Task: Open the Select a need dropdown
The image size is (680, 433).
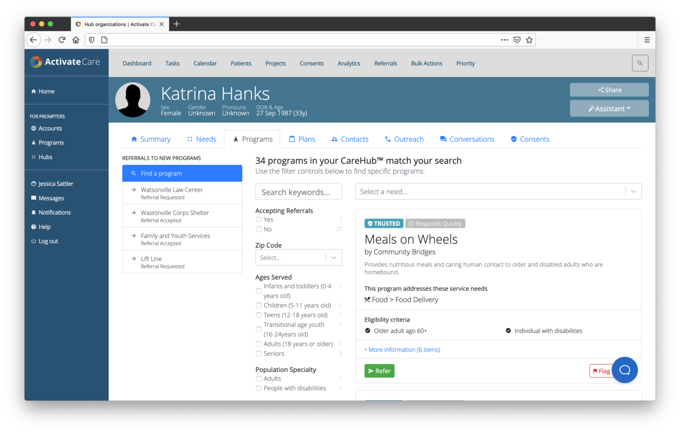Action: click(x=498, y=192)
